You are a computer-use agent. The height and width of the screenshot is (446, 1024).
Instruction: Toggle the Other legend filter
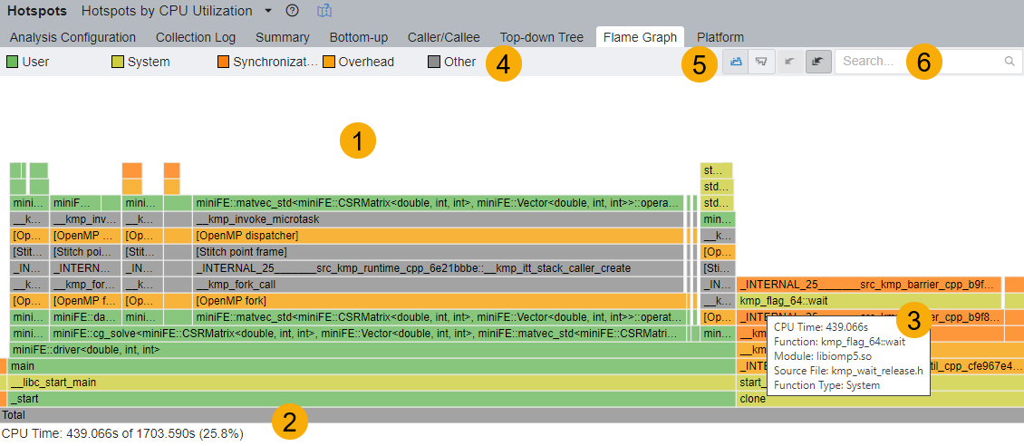click(x=451, y=62)
